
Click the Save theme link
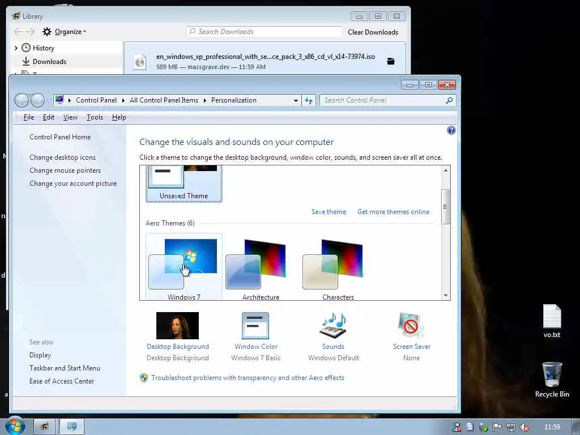[x=329, y=212]
